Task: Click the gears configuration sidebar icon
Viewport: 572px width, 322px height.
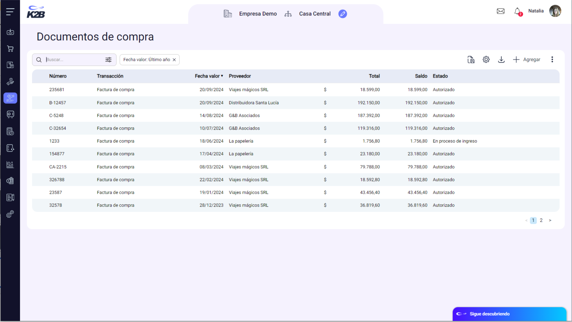Action: (10, 214)
